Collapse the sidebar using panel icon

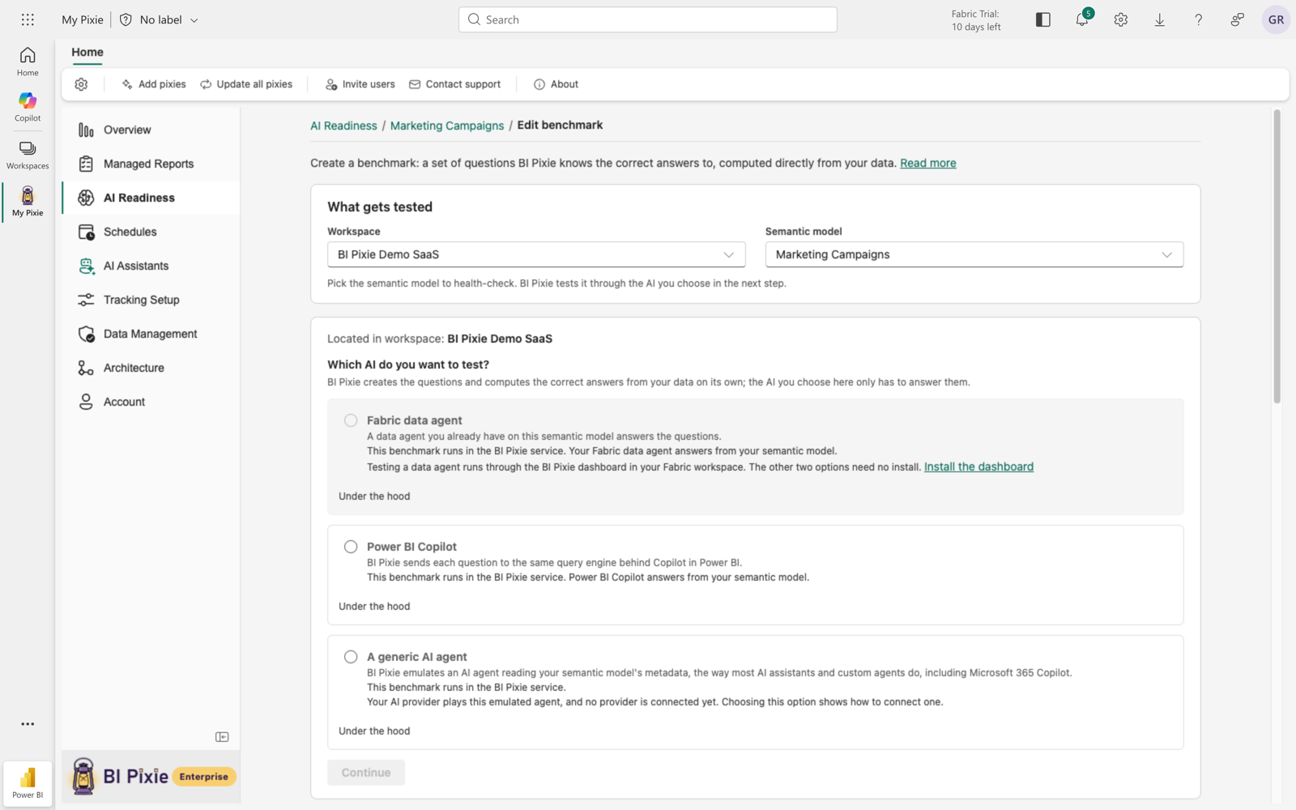[x=222, y=737]
